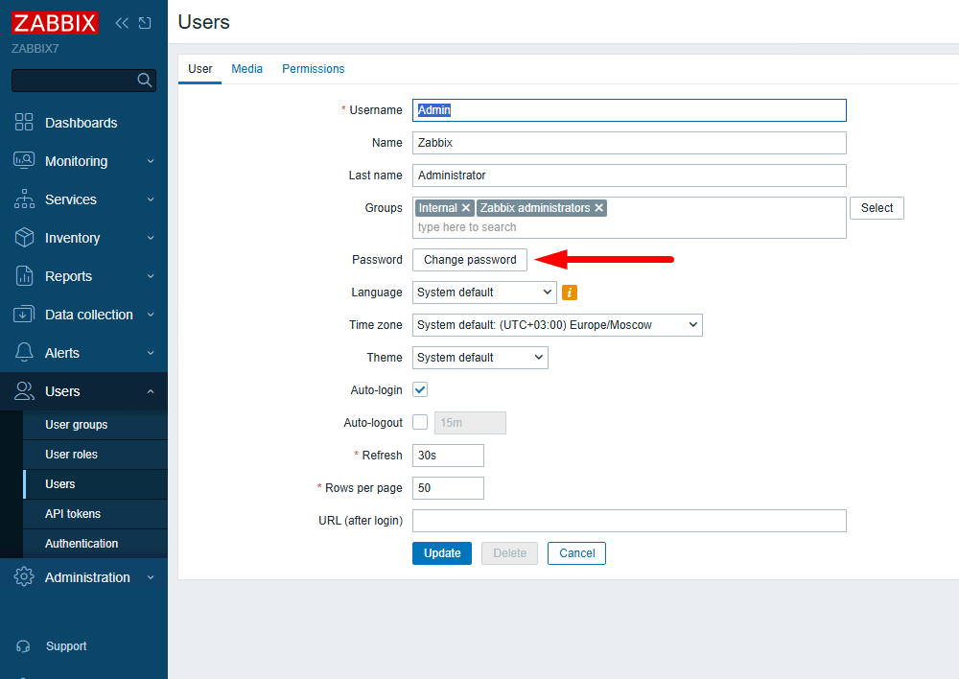Open User roles submenu item
959x679 pixels.
click(95, 455)
